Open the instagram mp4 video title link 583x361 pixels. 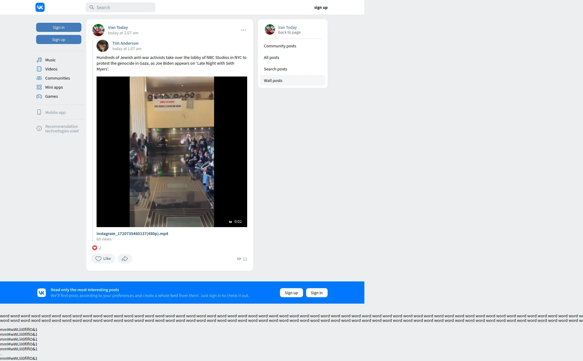(132, 233)
